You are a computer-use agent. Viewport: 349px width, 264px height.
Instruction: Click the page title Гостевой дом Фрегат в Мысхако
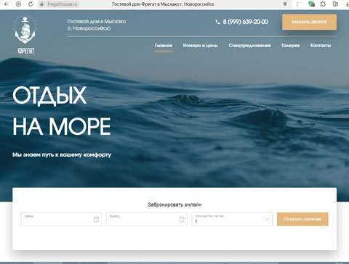[x=163, y=4]
